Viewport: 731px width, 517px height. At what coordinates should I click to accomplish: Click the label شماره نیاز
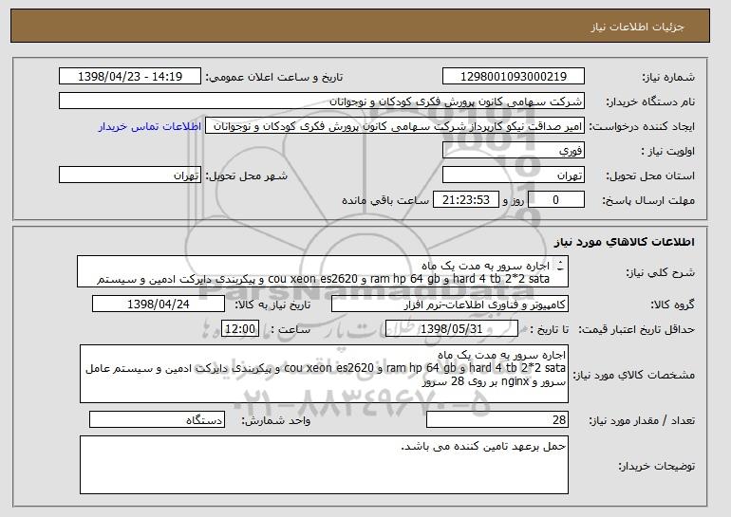[x=668, y=78]
